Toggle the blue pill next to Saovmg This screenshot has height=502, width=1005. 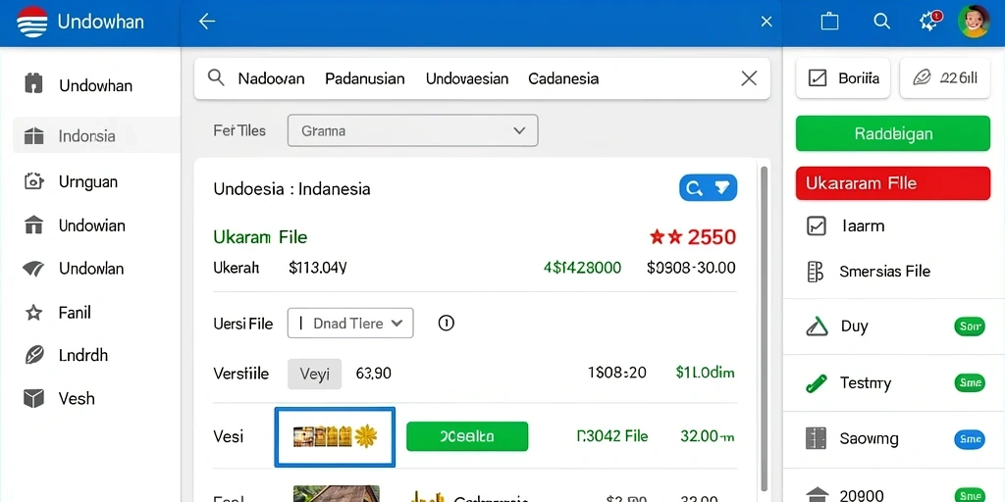[969, 439]
